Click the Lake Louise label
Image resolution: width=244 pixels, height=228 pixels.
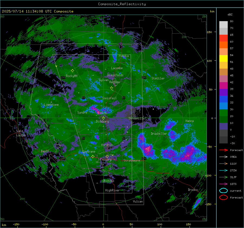click(21, 133)
